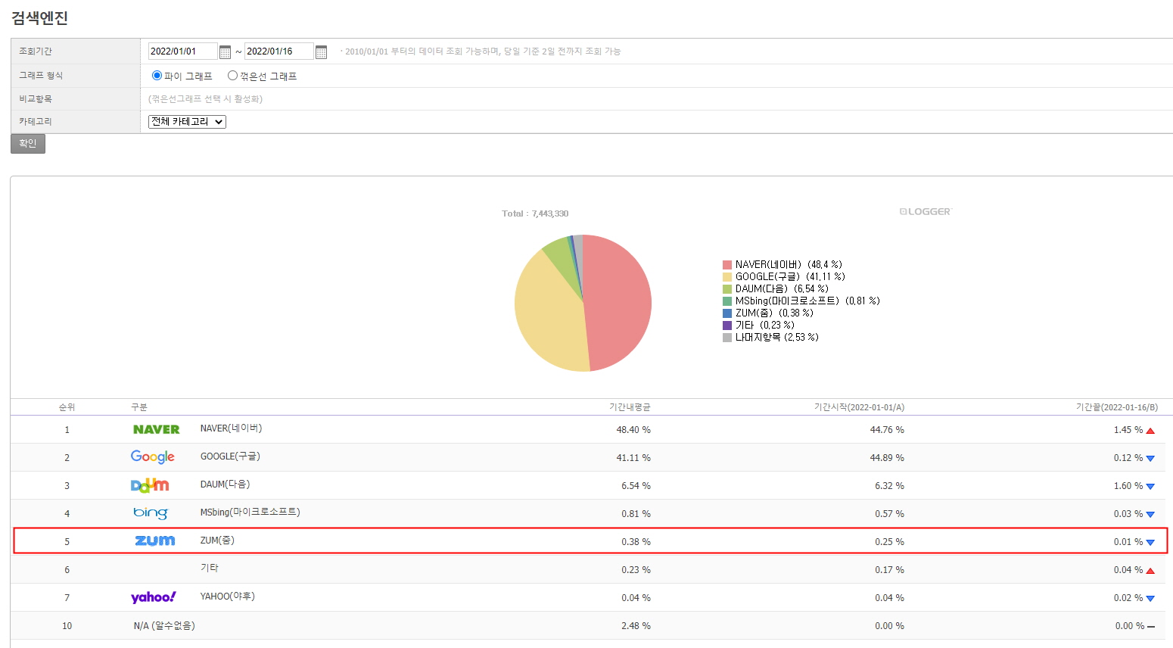Click the 2.48 % value in N/A row
Viewport: 1173px width, 648px height.
tap(636, 626)
